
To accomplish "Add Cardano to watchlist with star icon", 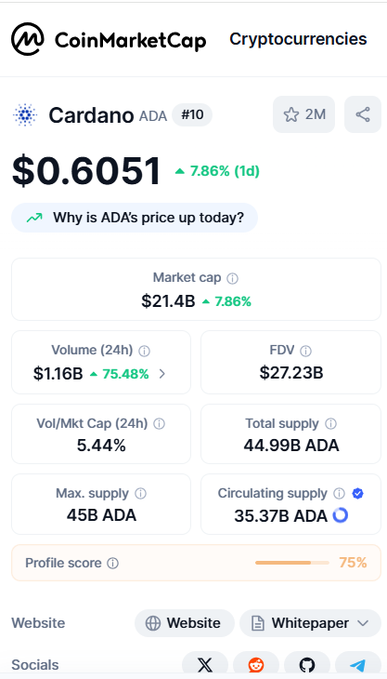I will click(303, 114).
